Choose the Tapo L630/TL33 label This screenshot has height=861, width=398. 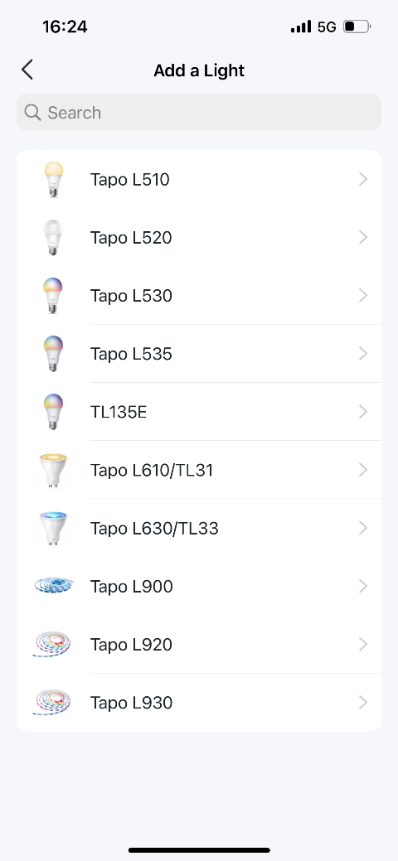(x=154, y=528)
